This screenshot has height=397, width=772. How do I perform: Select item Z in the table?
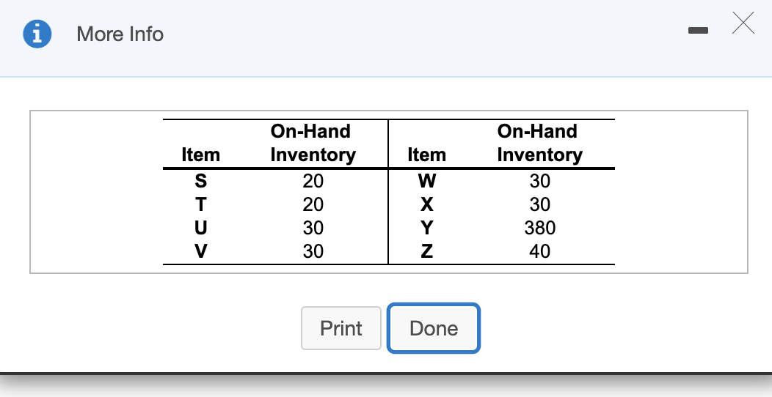click(427, 251)
